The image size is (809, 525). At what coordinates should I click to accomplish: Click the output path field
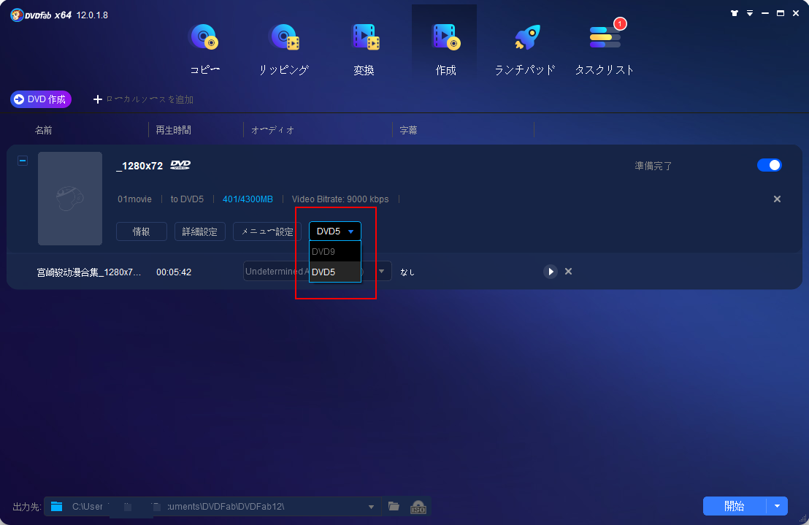[212, 507]
